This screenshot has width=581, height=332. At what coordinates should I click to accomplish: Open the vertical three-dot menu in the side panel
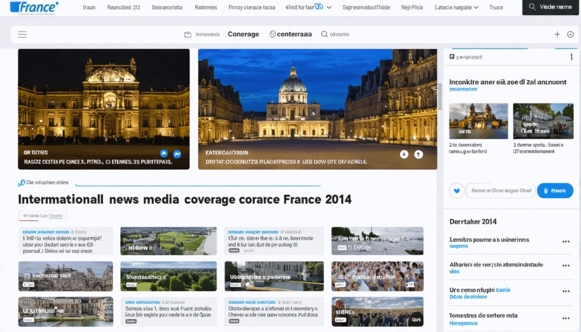tap(571, 57)
